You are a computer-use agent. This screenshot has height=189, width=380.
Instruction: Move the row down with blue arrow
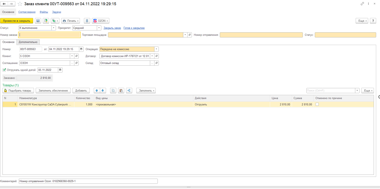coord(103,90)
